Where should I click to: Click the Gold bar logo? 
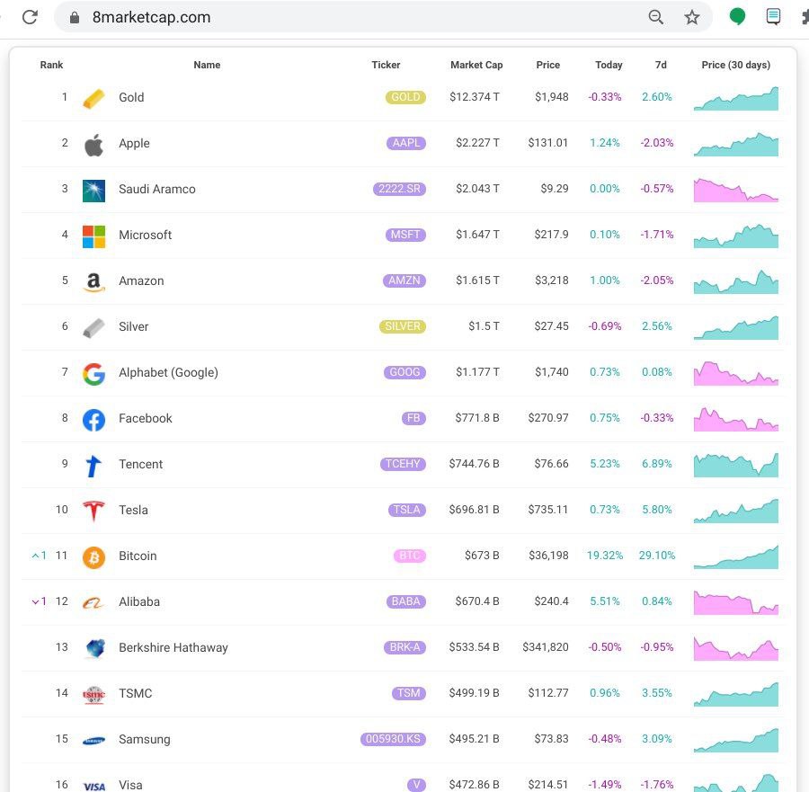(x=93, y=98)
